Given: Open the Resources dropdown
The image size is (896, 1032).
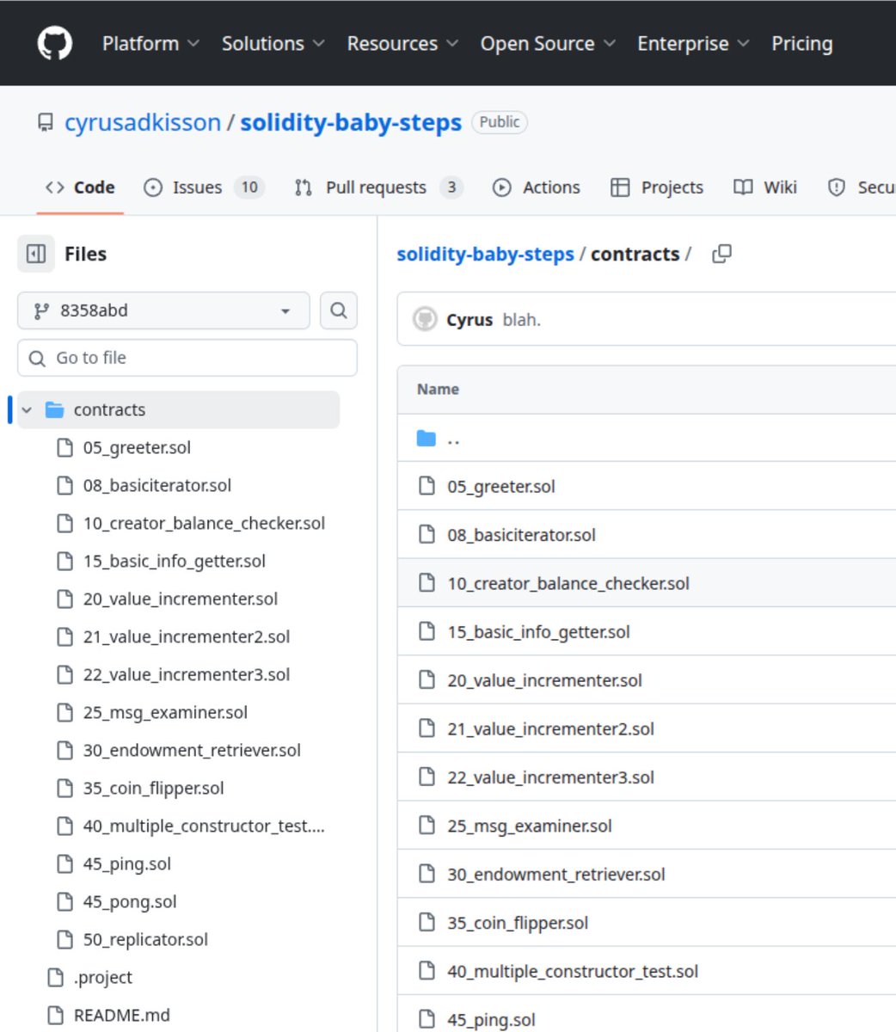Looking at the screenshot, I should click(x=402, y=43).
